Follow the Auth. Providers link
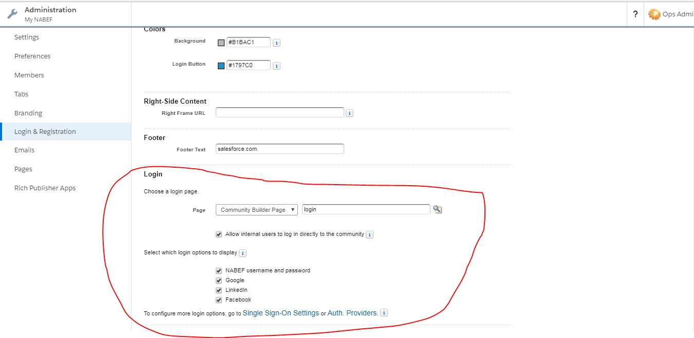The image size is (694, 338). point(352,313)
